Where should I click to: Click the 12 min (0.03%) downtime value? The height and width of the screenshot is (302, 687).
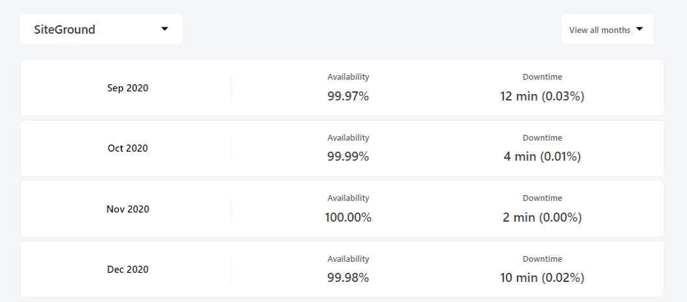[542, 96]
